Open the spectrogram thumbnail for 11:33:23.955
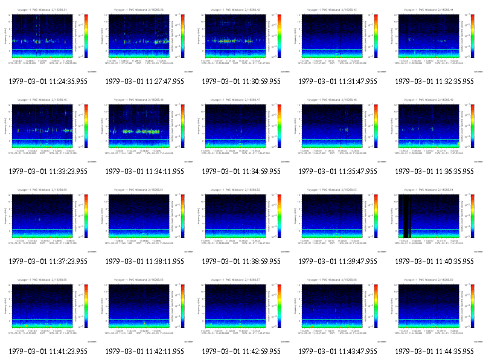Screen dimensions: 483x360 click(x=48, y=130)
